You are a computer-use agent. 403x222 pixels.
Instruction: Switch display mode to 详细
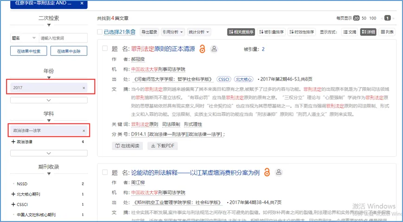pos(368,32)
